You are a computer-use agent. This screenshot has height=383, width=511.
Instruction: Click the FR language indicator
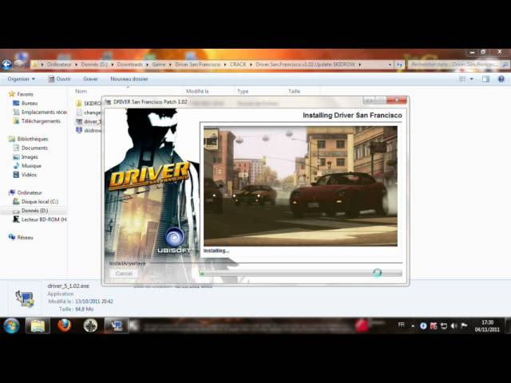(x=401, y=325)
